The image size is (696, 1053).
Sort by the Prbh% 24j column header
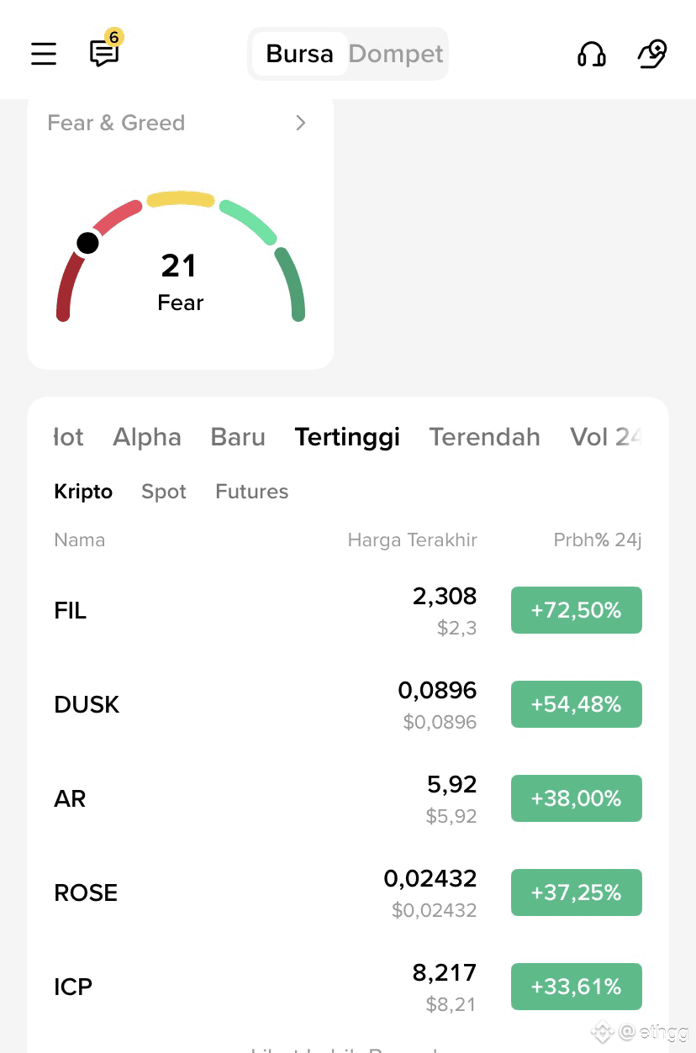pyautogui.click(x=597, y=540)
